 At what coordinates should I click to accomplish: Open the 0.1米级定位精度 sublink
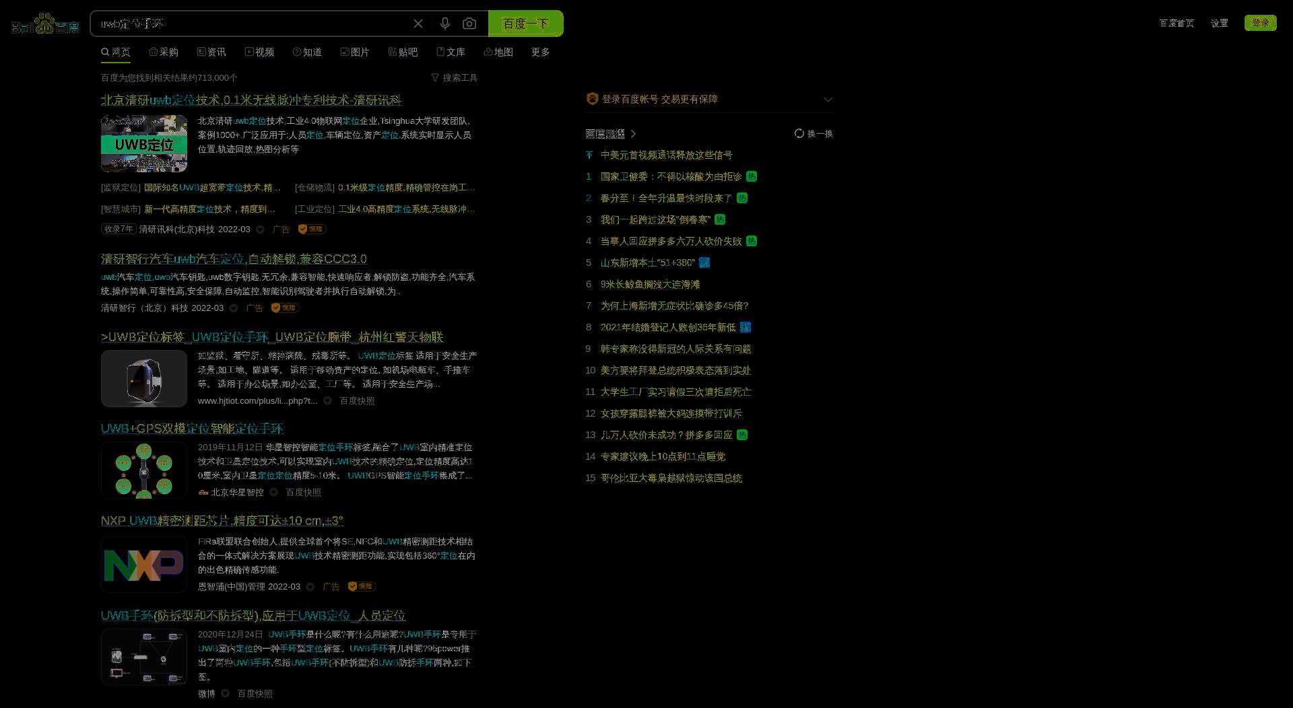406,188
